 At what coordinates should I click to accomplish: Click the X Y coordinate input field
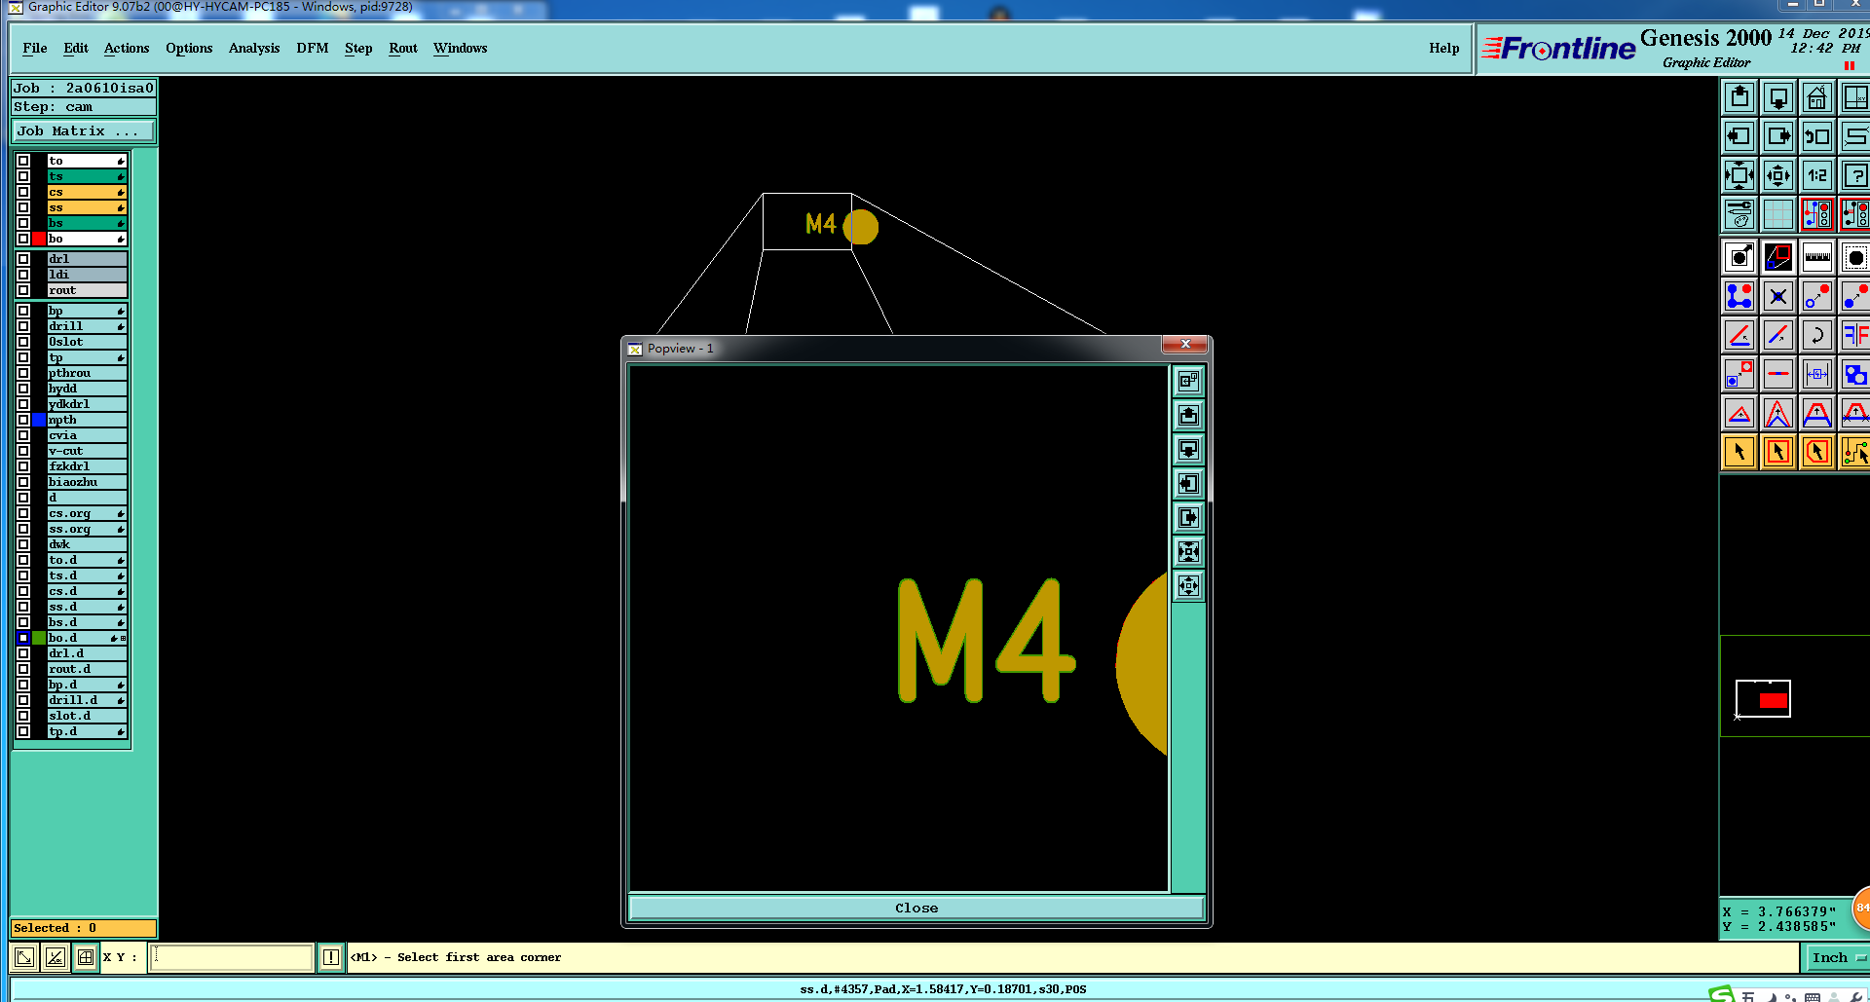click(232, 957)
